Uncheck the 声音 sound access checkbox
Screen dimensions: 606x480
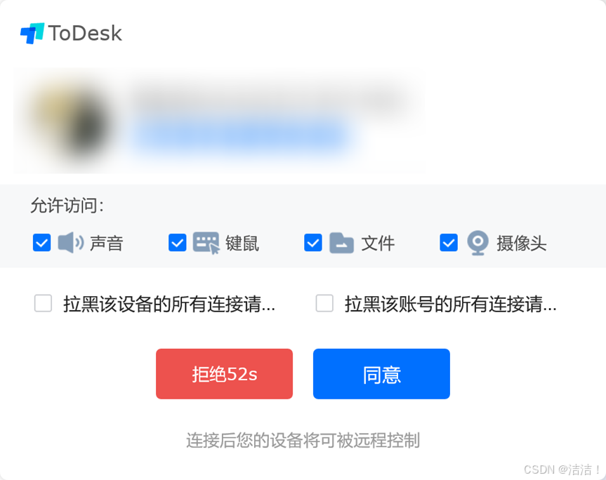coord(41,243)
